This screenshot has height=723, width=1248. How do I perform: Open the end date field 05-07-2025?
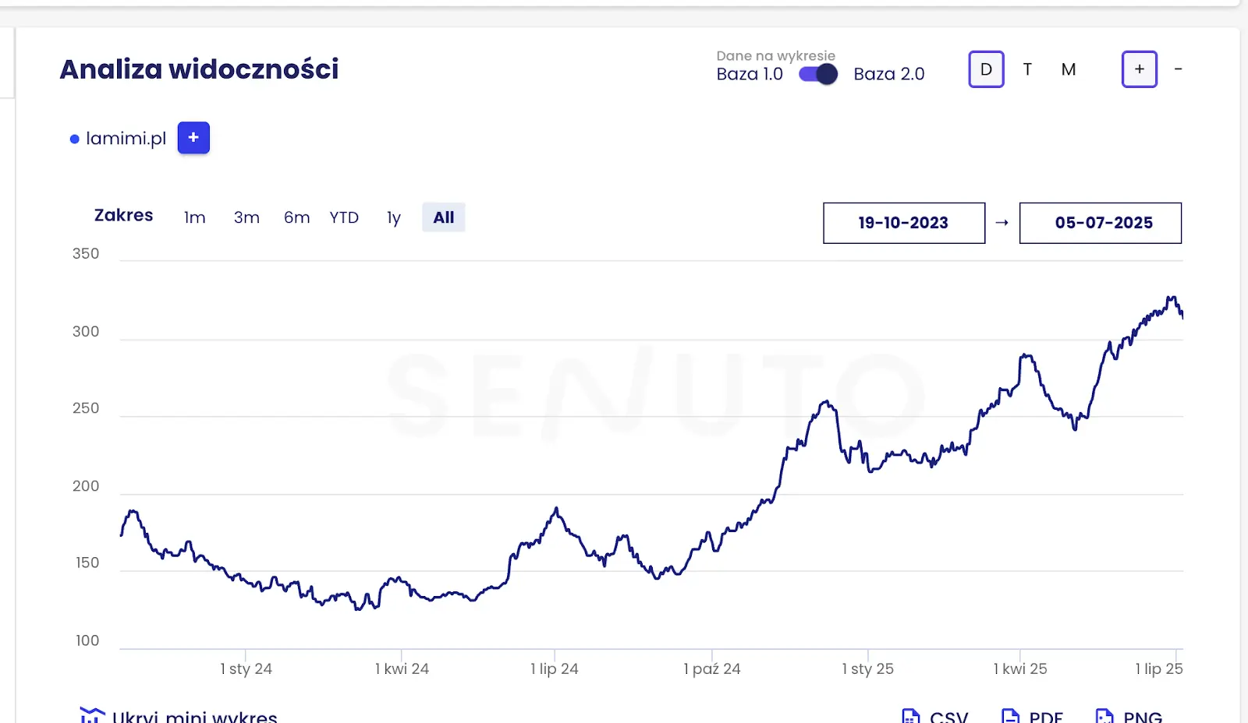point(1101,223)
